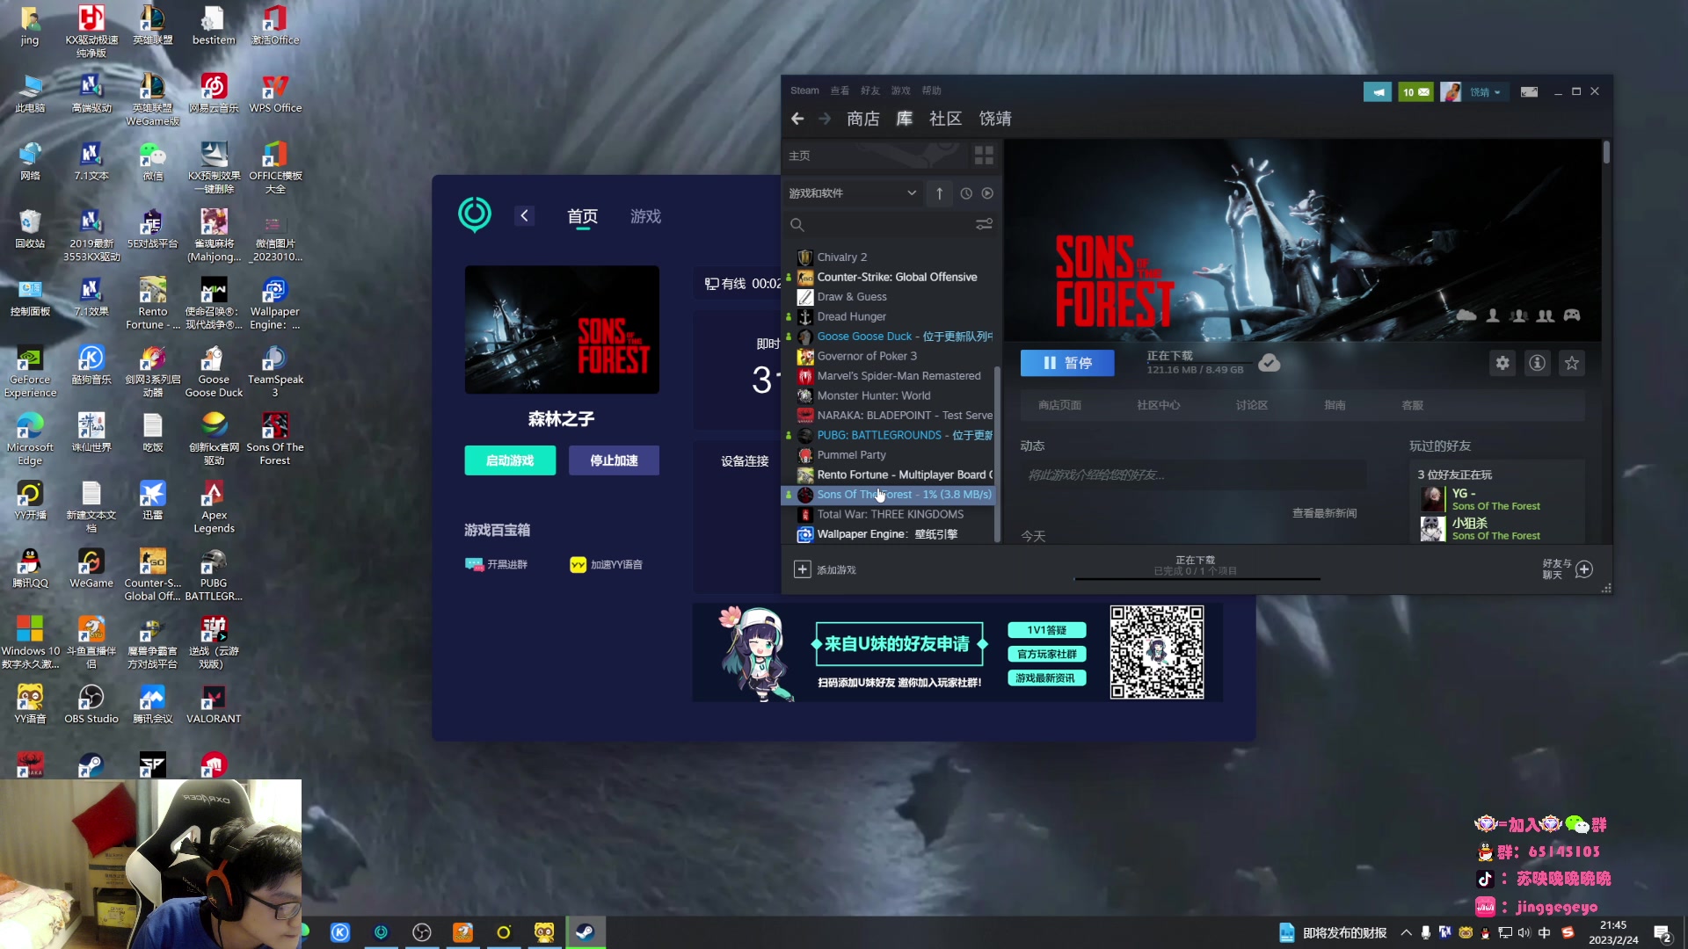Open Sons Of The Forest manage gear

(1502, 363)
